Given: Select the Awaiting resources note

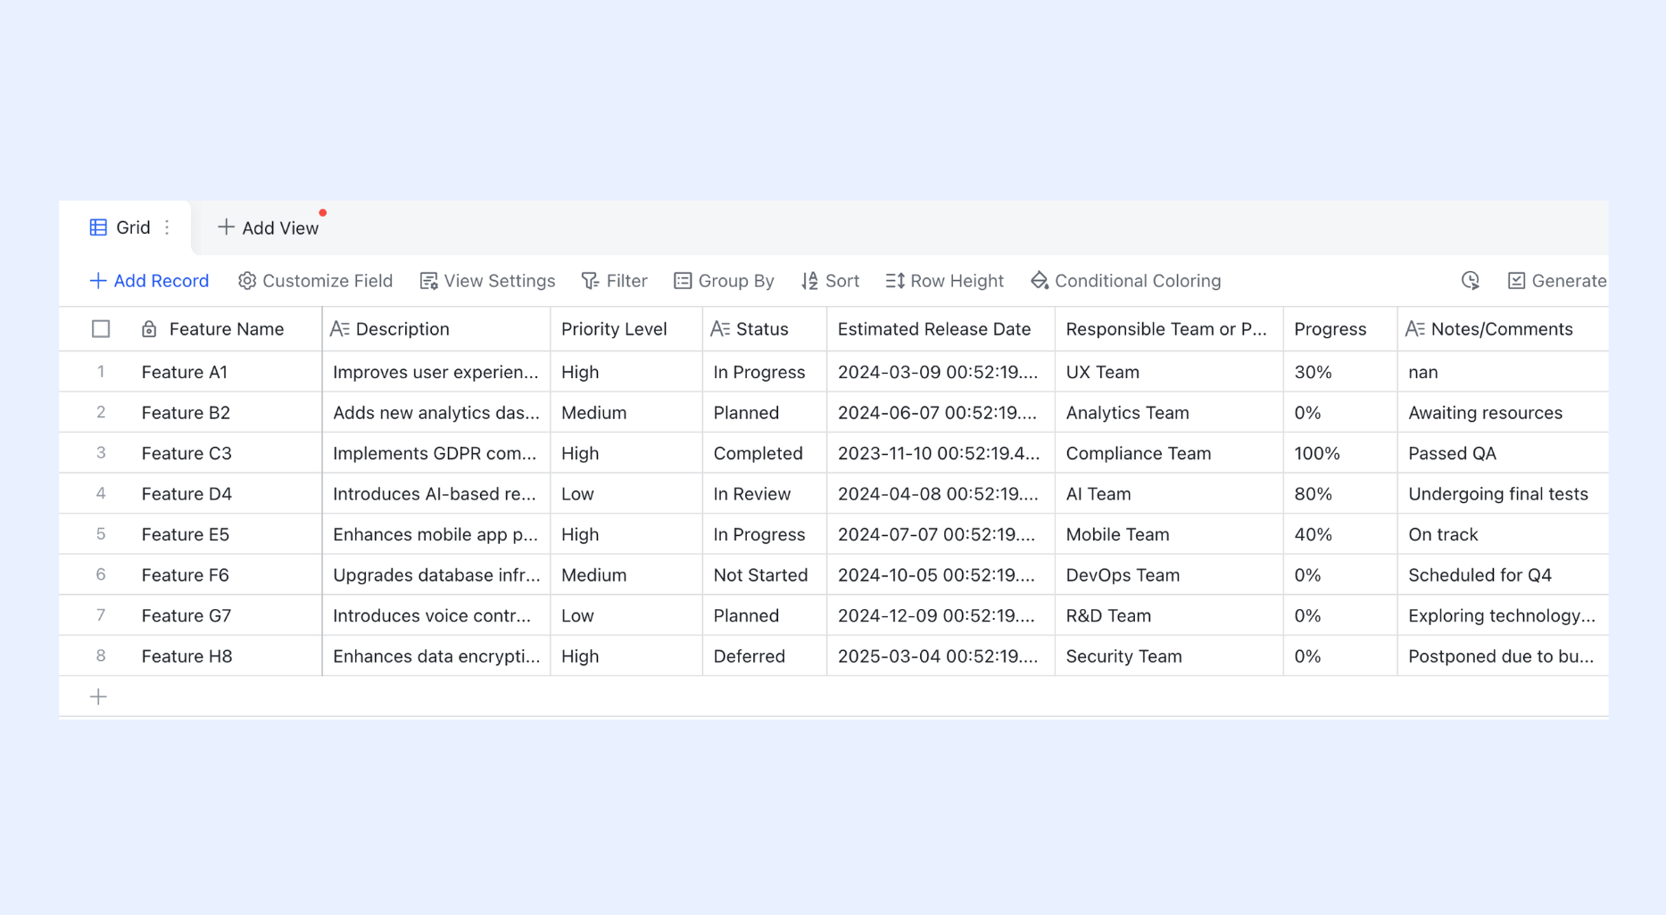Looking at the screenshot, I should [1503, 413].
